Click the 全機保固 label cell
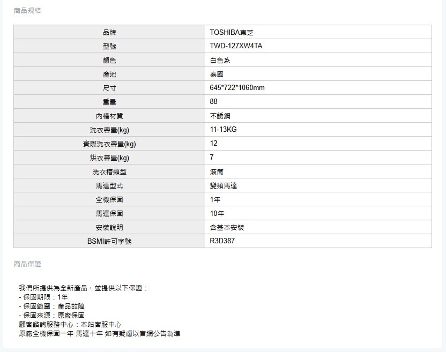Image resolution: width=446 pixels, height=352 pixels. tap(109, 199)
